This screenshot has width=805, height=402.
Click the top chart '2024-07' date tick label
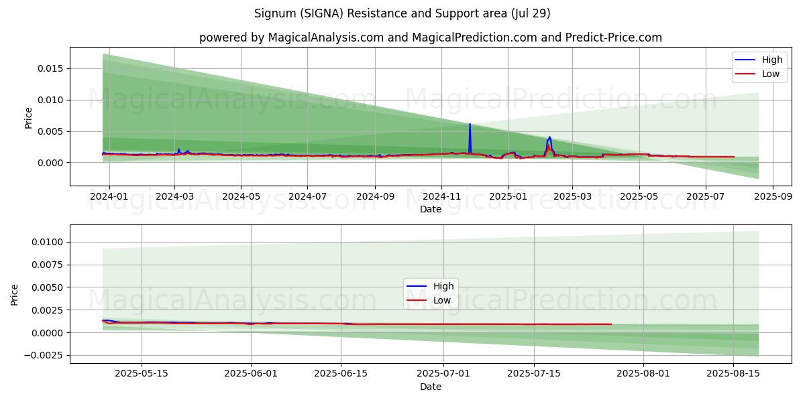(x=307, y=197)
